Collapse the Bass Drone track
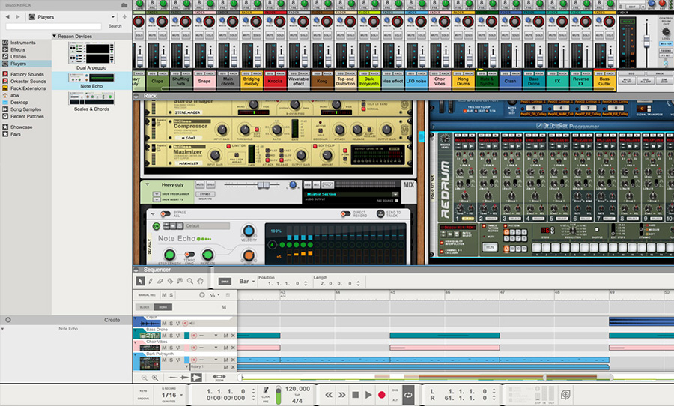 pos(136,330)
